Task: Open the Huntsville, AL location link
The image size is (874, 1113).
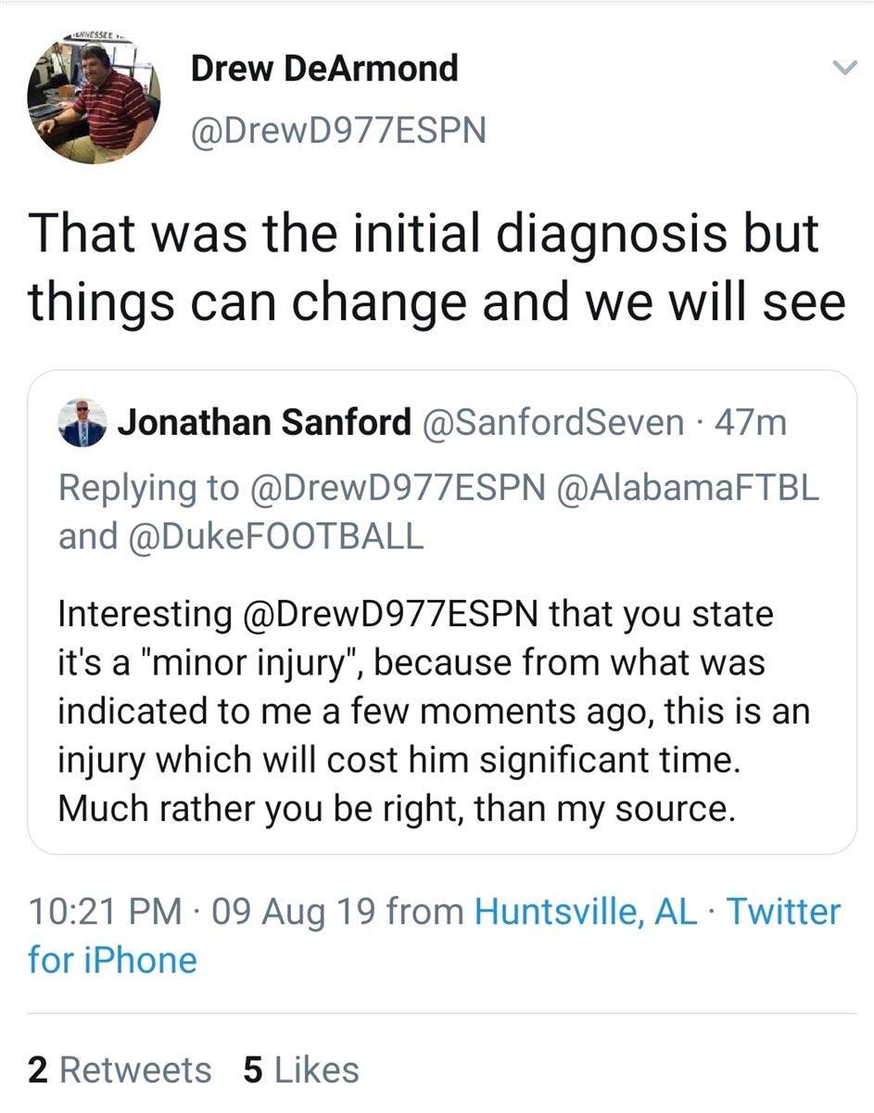Action: tap(585, 912)
